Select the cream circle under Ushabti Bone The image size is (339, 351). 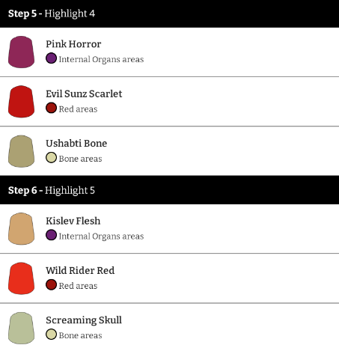click(51, 157)
